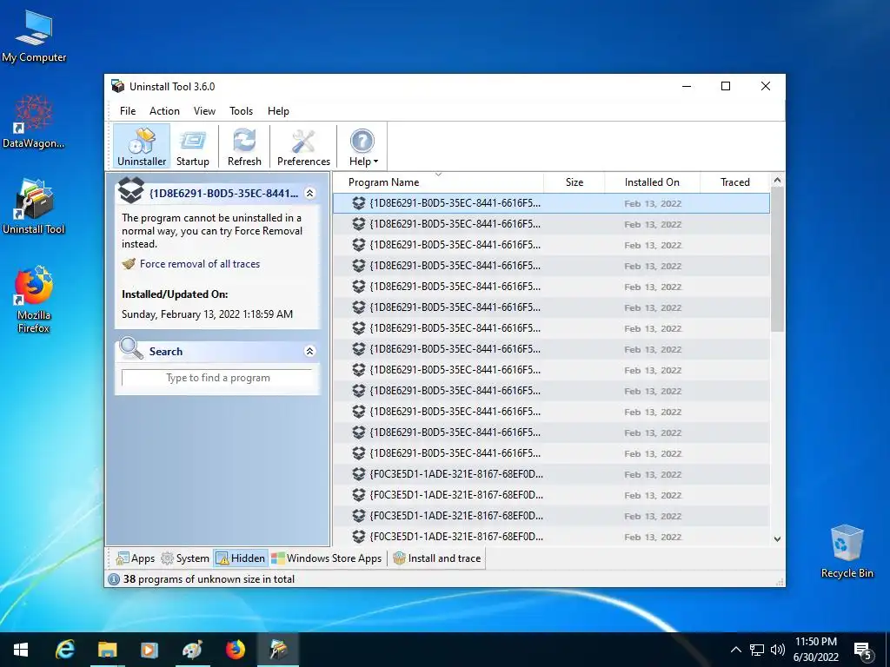Sort by Traced column header
The height and width of the screenshot is (667, 890).
pos(735,182)
